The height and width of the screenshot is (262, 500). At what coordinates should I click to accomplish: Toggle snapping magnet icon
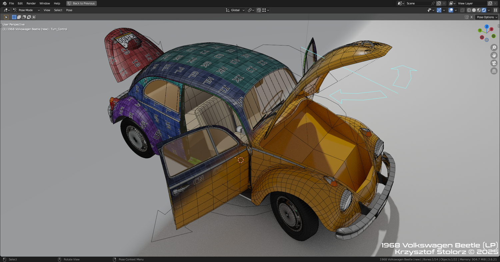pyautogui.click(x=259, y=10)
